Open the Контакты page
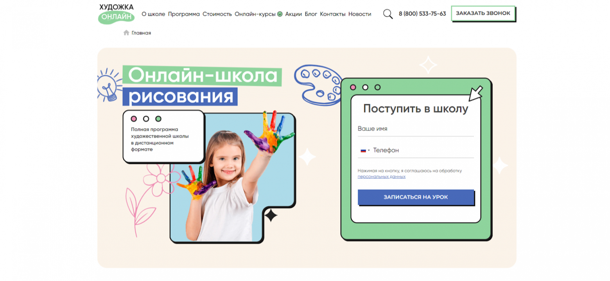The width and height of the screenshot is (610, 281). (333, 14)
